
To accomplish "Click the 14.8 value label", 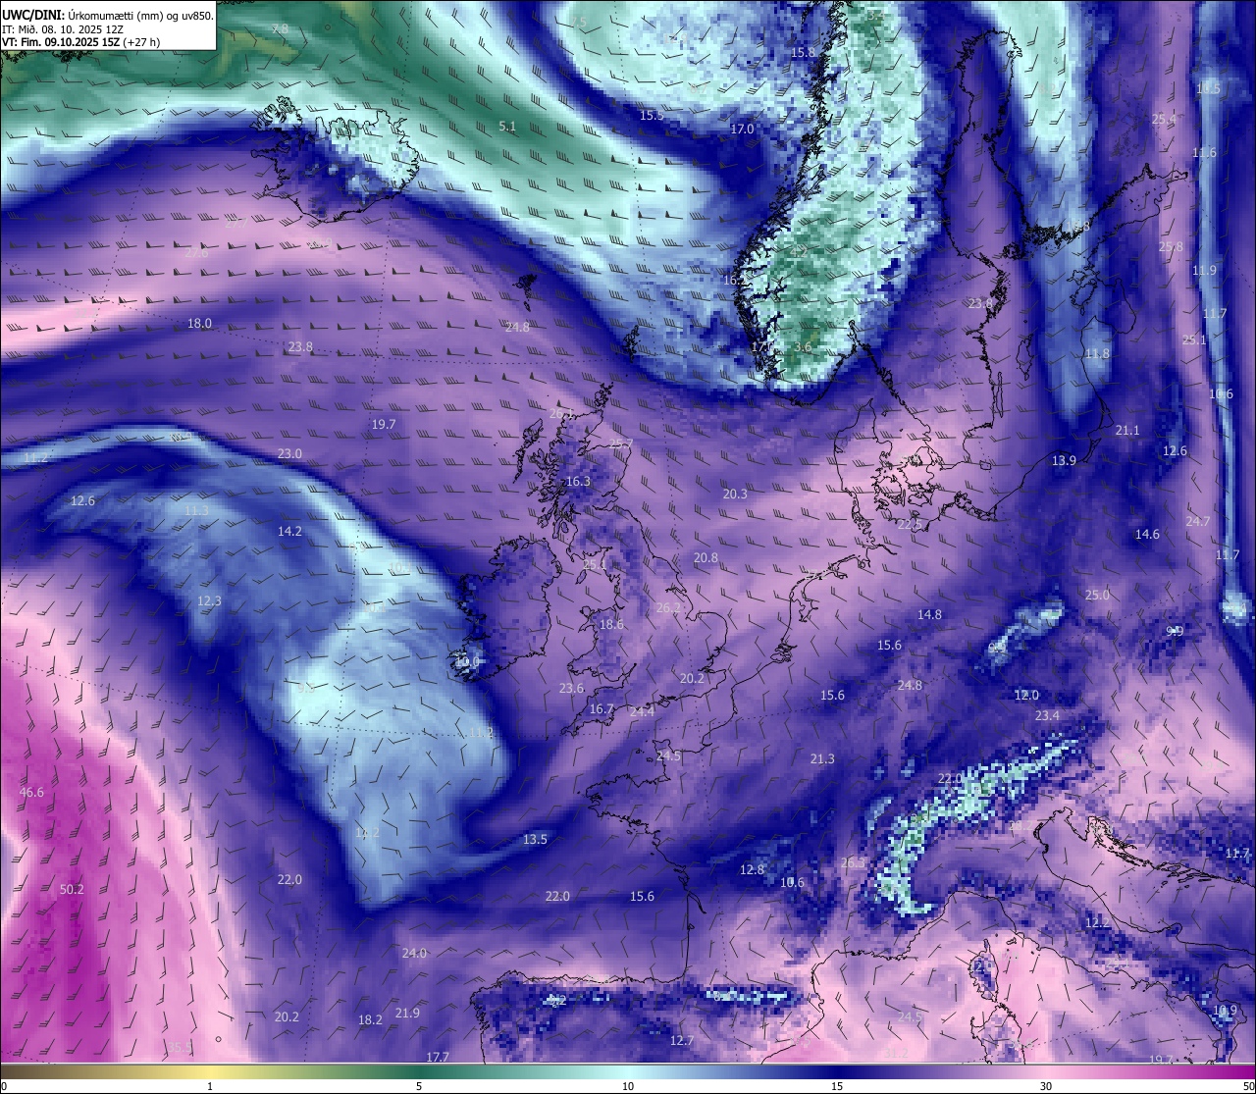I will click(929, 614).
